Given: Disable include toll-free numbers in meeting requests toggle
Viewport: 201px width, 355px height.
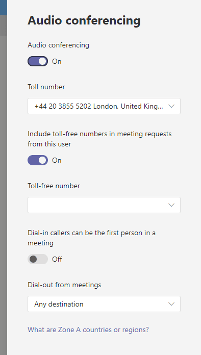Looking at the screenshot, I should pyautogui.click(x=38, y=160).
